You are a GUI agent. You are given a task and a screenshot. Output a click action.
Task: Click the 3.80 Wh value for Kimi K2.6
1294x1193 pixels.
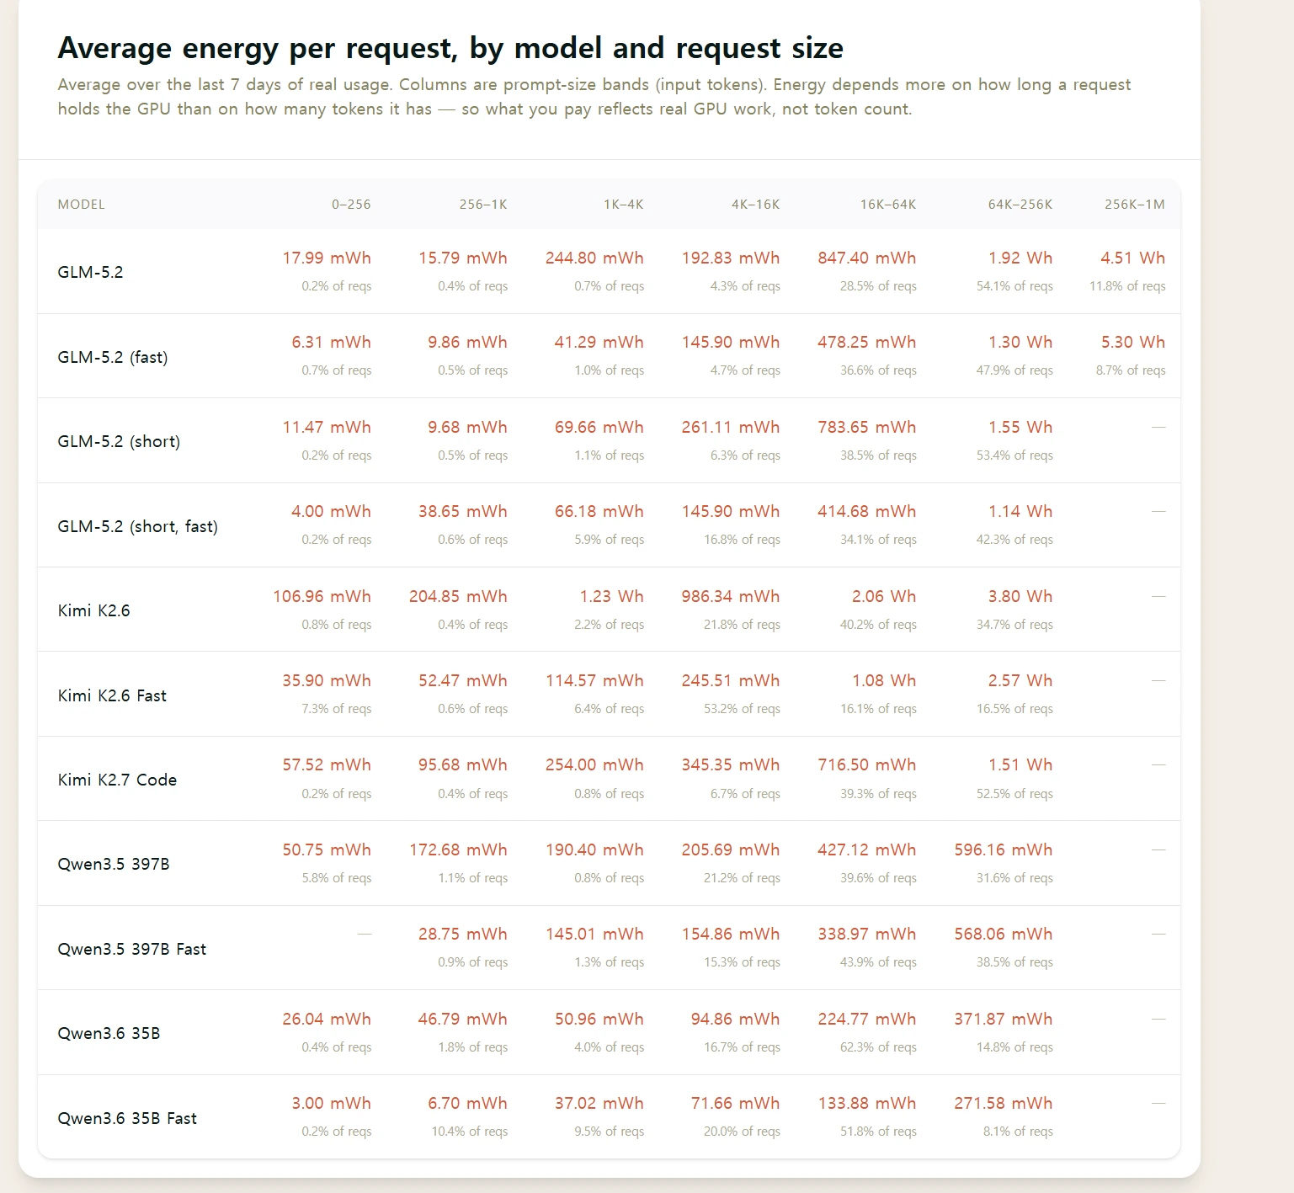point(1020,596)
